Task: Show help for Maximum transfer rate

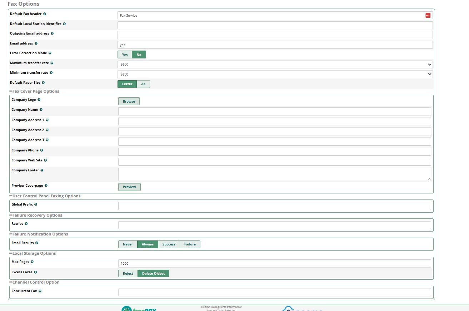Action: coord(52,63)
